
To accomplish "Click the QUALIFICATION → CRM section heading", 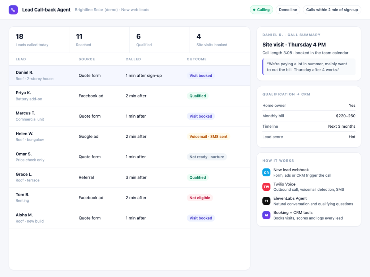I will tap(286, 94).
